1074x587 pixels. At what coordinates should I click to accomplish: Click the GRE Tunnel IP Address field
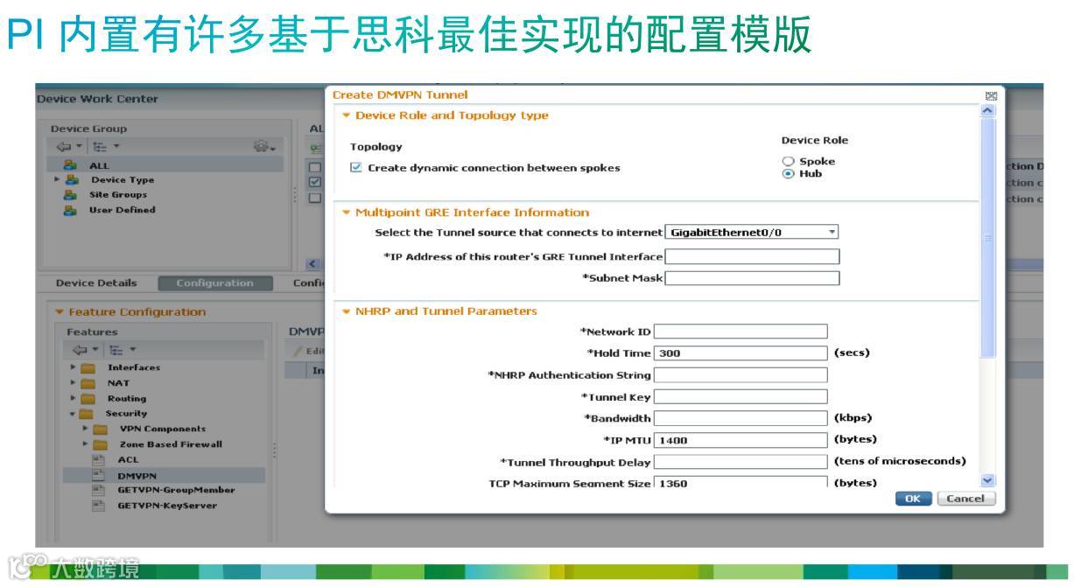click(753, 256)
